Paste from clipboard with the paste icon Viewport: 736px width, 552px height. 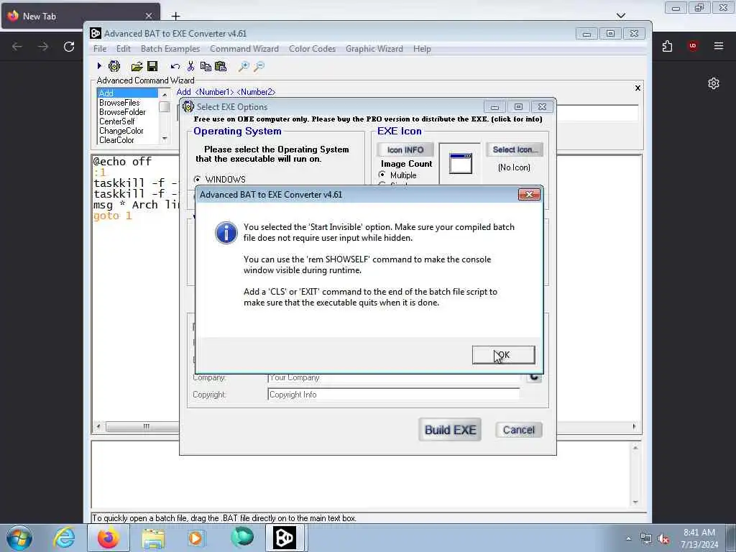(221, 66)
